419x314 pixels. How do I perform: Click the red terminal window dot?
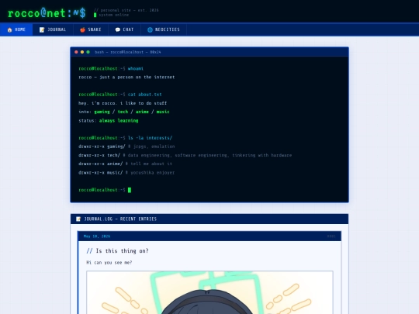[76, 52]
